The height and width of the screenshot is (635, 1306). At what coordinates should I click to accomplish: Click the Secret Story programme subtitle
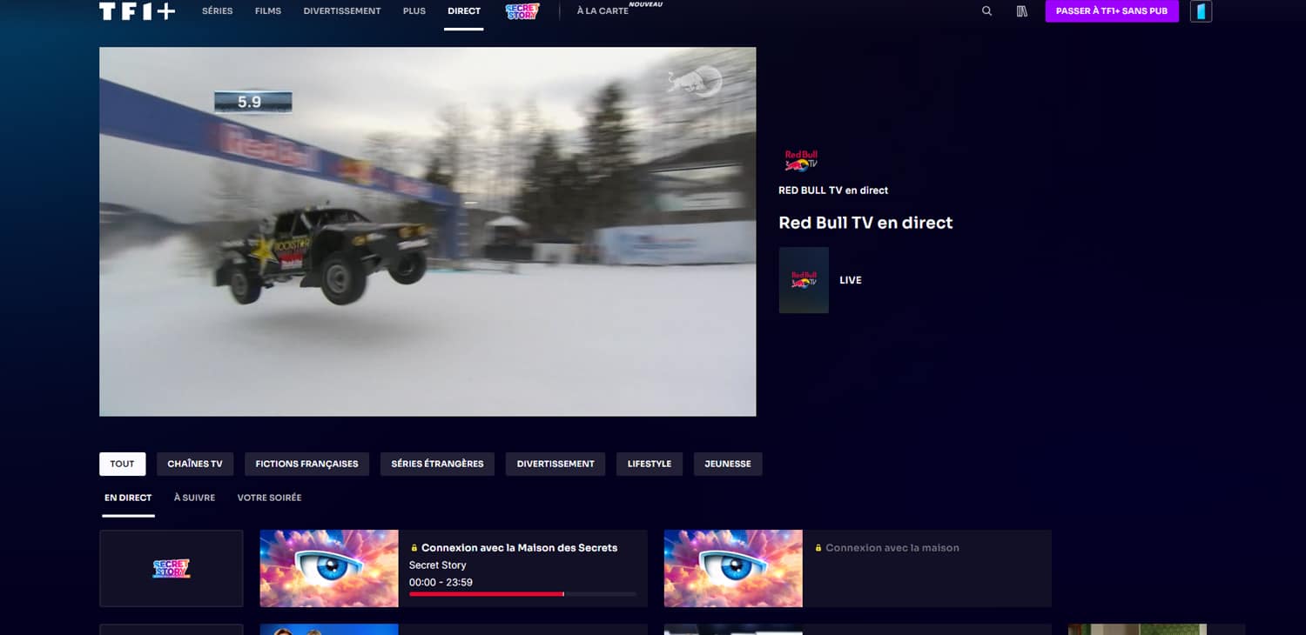(438, 565)
